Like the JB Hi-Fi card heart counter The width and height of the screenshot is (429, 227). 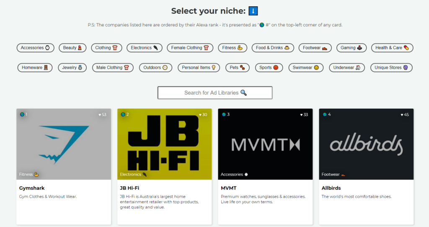point(203,115)
